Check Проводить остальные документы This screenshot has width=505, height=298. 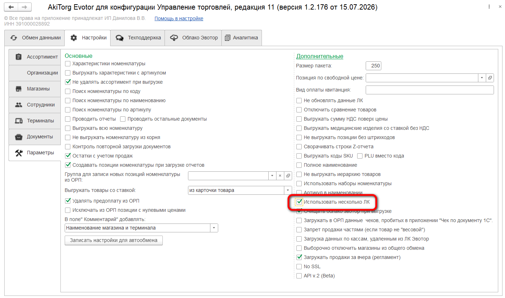pos(123,119)
